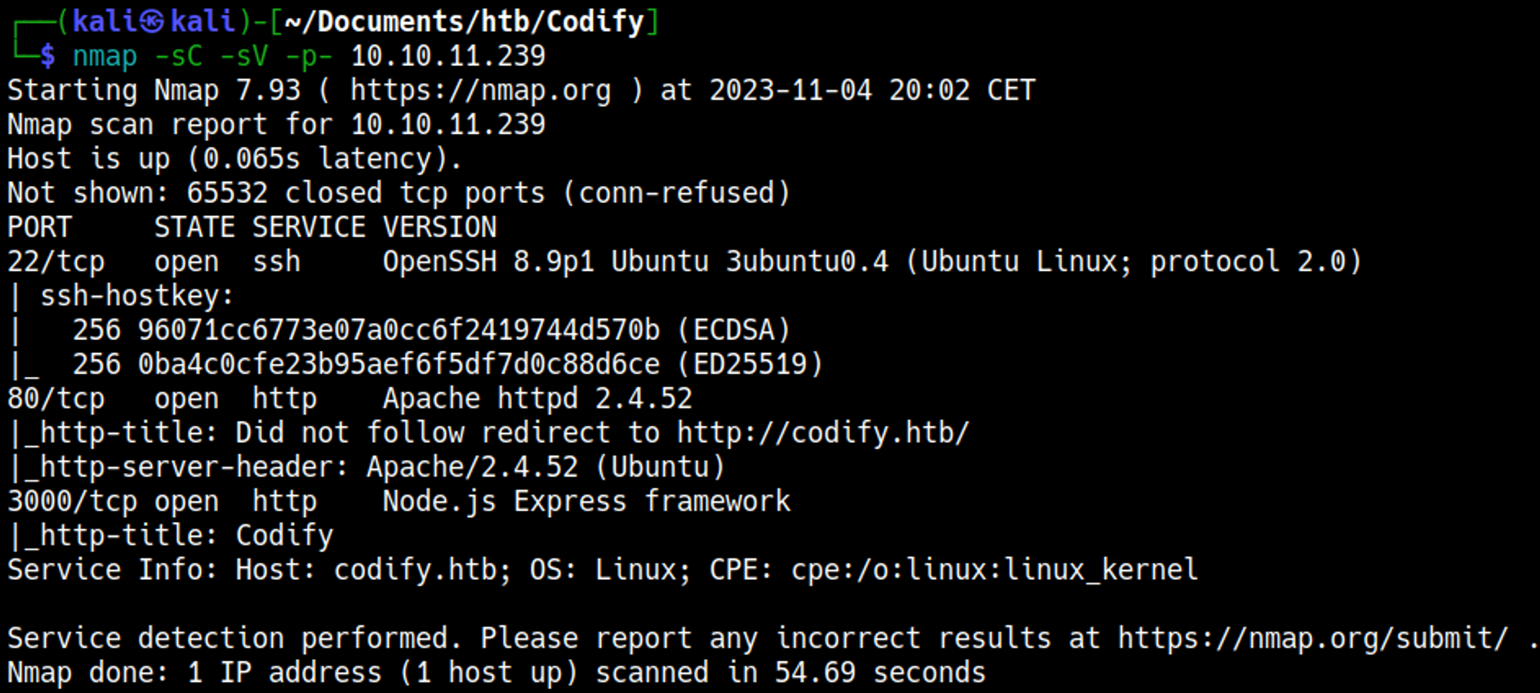This screenshot has width=1540, height=693.
Task: Open the https://nmap.org/submit/ link
Action: [1312, 638]
